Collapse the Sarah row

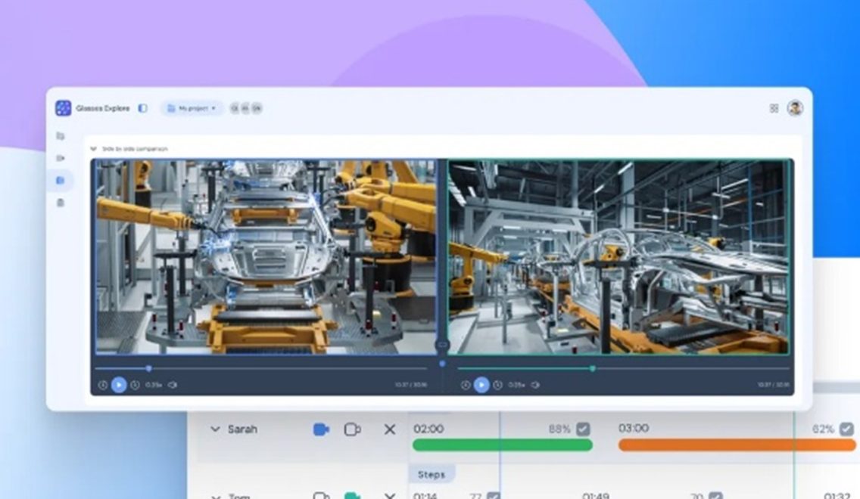pos(215,429)
